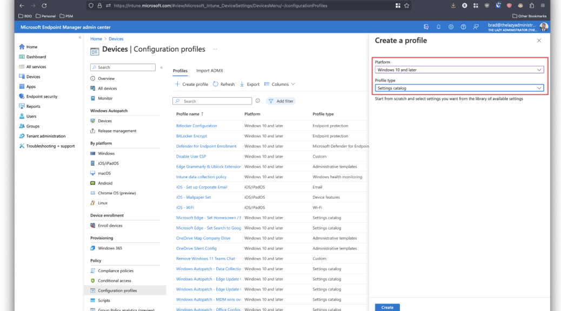Open the OneDrive Silent Config profile
The width and height of the screenshot is (561, 311).
(x=196, y=248)
